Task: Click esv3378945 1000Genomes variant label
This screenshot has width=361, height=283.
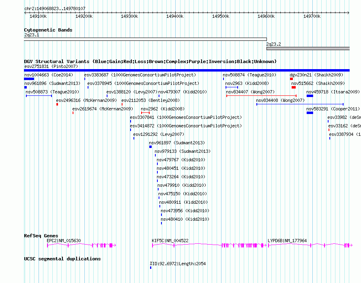Action: [x=143, y=83]
